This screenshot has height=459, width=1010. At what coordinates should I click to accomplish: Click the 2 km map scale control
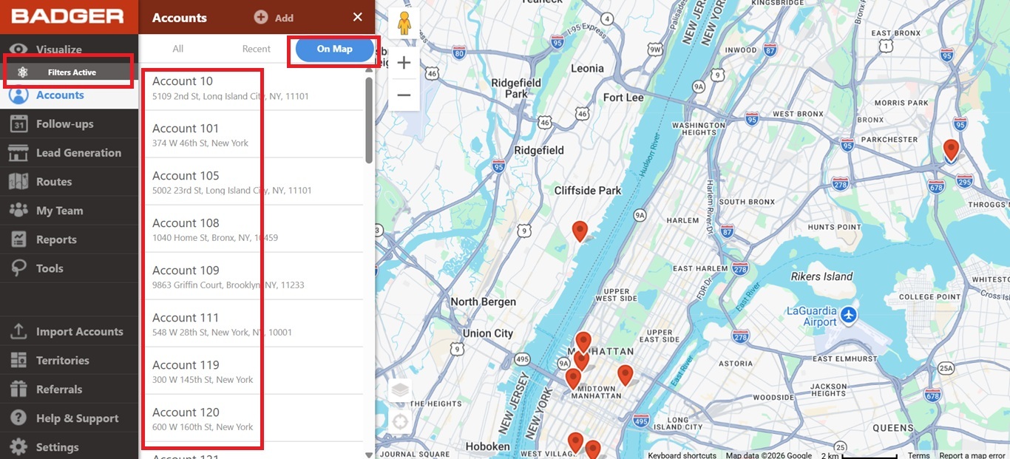[859, 455]
